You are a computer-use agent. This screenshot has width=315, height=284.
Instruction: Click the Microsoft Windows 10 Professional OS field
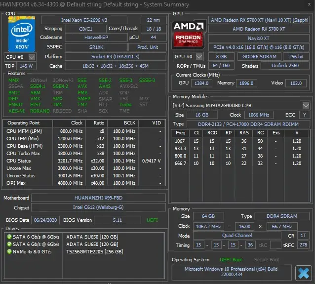[232, 272]
